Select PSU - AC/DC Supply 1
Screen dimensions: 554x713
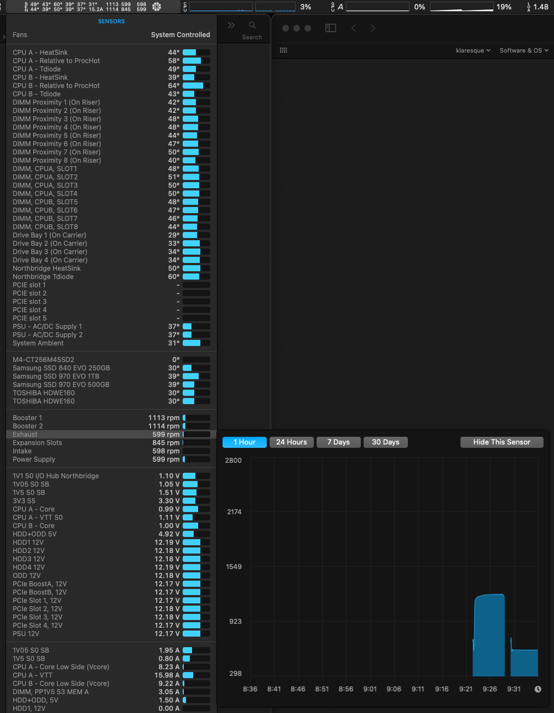(111, 327)
